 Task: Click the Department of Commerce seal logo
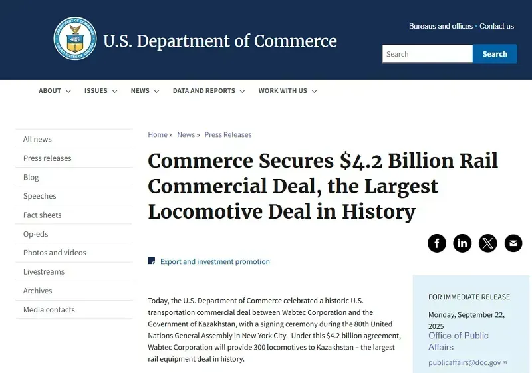click(x=75, y=39)
